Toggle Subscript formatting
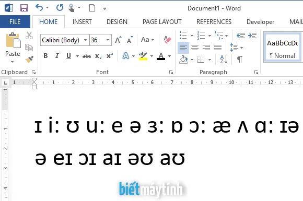The height and width of the screenshot is (201, 303). point(98,56)
